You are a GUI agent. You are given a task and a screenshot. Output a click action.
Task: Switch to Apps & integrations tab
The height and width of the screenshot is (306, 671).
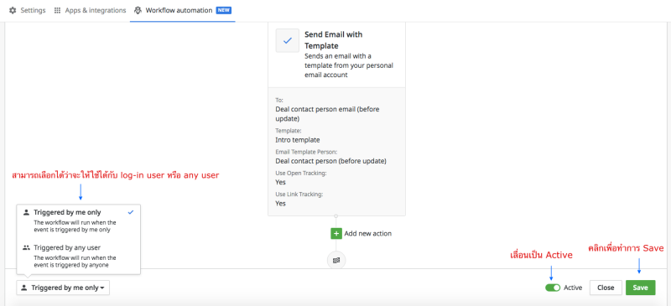[90, 10]
